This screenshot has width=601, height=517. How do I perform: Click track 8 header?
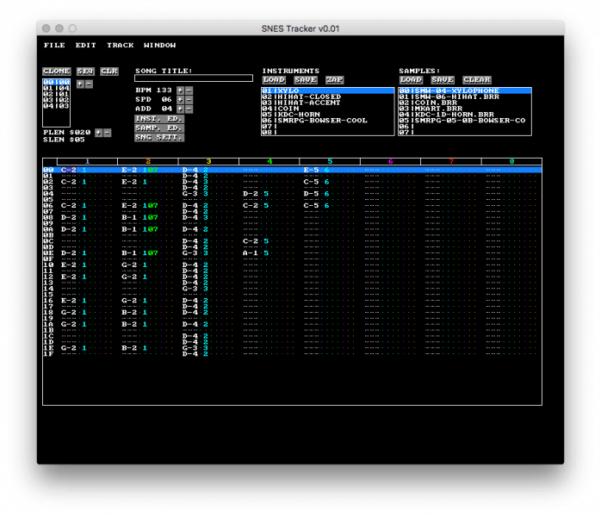[x=511, y=161]
